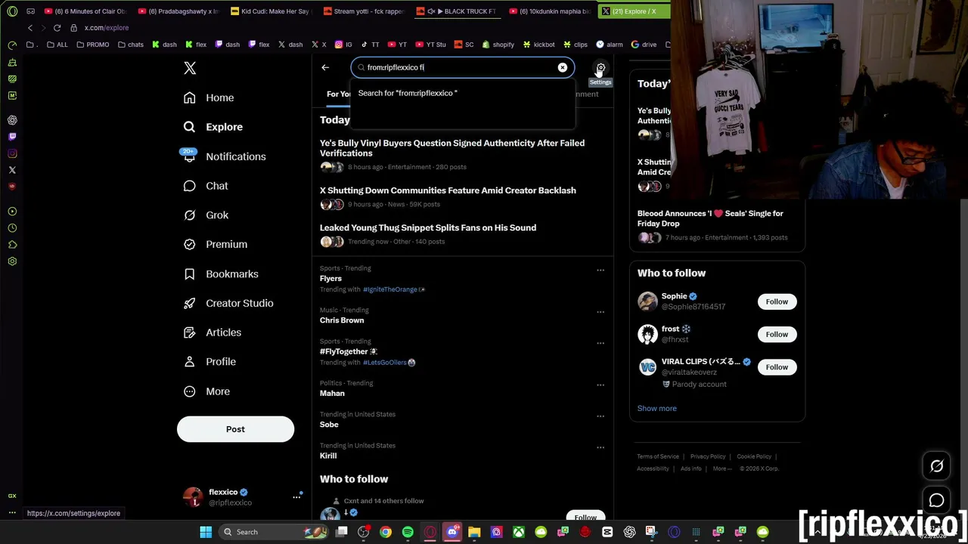This screenshot has width=968, height=544.
Task: Follow VIRAL CLIPS in Who to follow
Action: [777, 367]
